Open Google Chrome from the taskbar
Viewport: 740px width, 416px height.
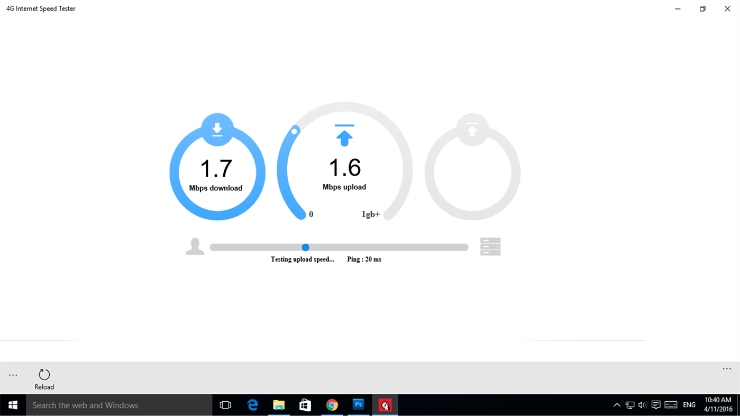tap(332, 404)
